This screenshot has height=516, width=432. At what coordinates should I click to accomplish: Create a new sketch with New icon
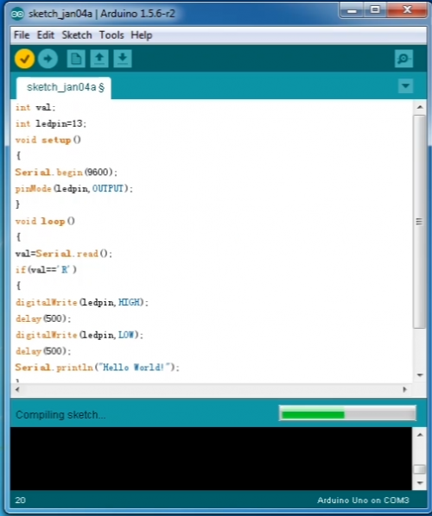(x=76, y=59)
